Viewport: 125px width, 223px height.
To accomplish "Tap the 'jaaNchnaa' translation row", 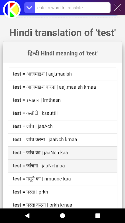I will pos(62,166).
